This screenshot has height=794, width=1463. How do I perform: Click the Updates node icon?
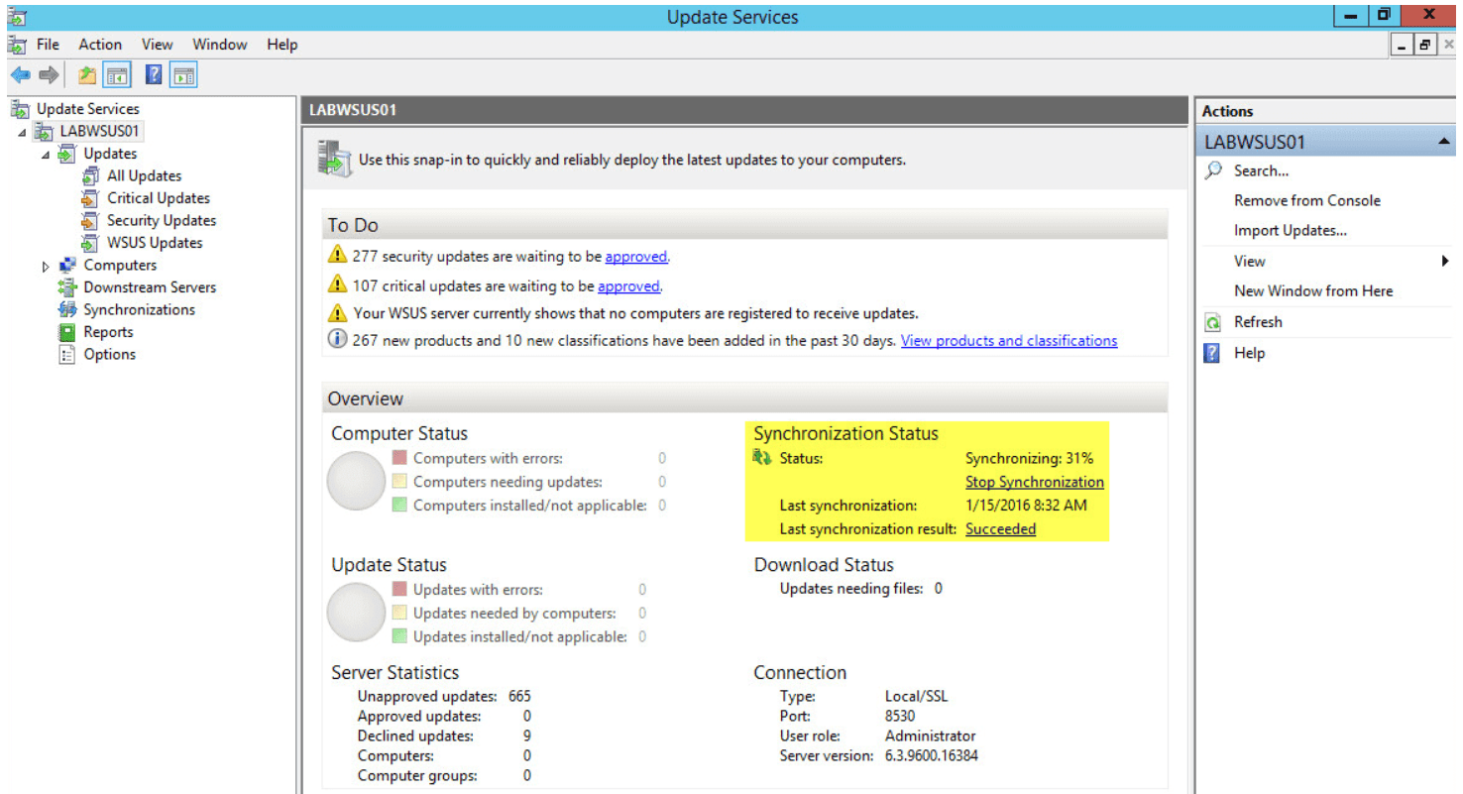[66, 154]
